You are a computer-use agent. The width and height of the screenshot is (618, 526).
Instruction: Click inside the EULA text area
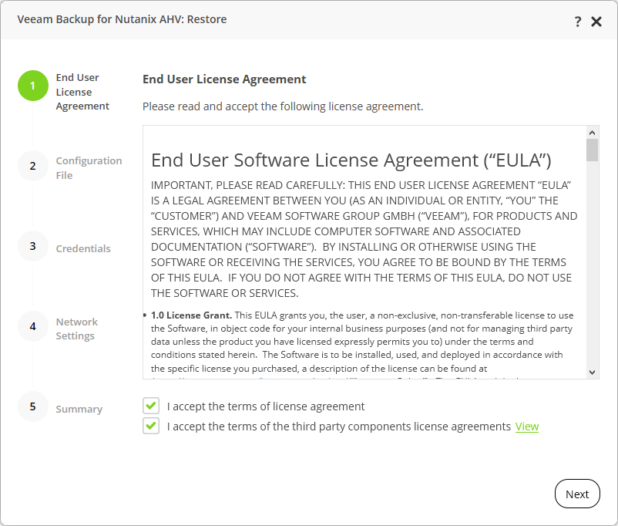coord(364,252)
